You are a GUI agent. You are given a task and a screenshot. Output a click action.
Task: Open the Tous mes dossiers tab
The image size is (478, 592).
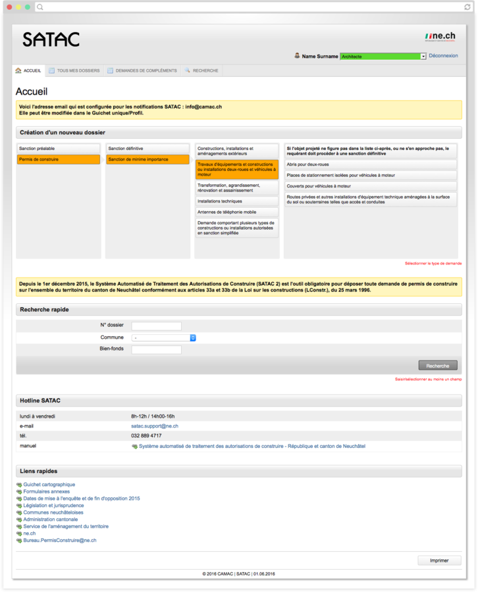[74, 70]
